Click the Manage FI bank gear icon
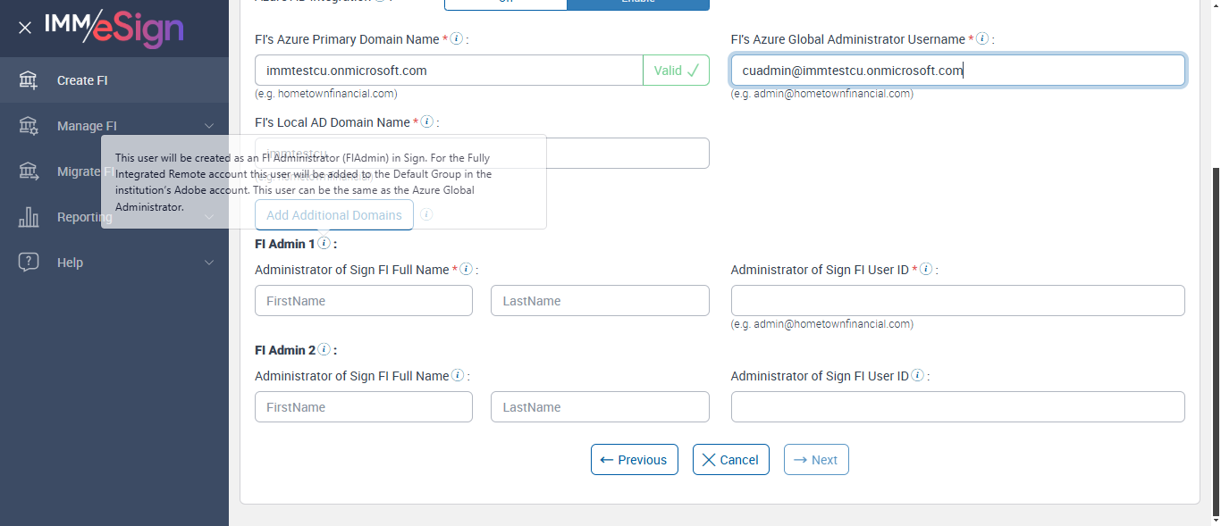 tap(29, 126)
